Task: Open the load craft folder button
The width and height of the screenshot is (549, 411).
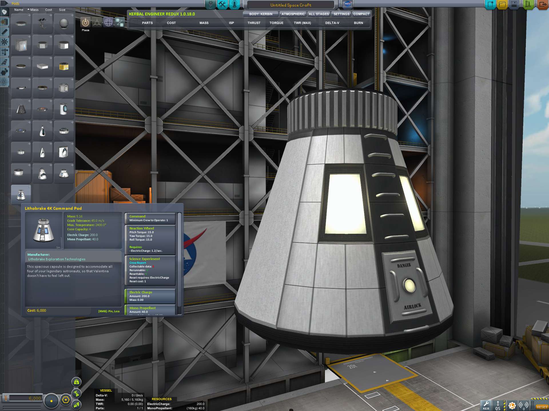Action: (502, 4)
